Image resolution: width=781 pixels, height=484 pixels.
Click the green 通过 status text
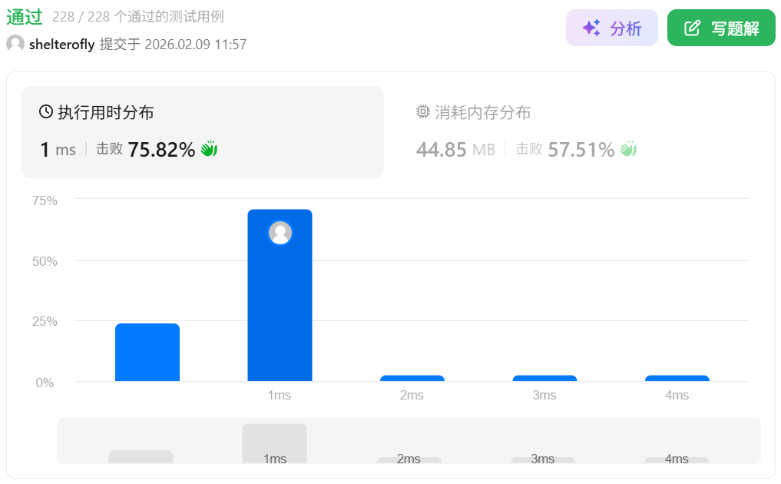pyautogui.click(x=25, y=17)
